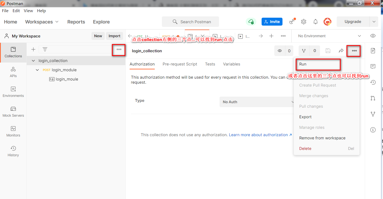Click the Upgrade button

(353, 22)
